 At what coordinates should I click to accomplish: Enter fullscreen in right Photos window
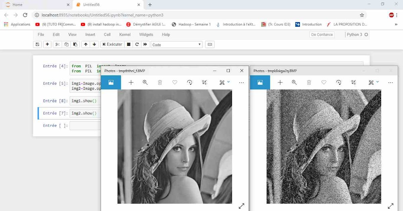[x=391, y=206]
